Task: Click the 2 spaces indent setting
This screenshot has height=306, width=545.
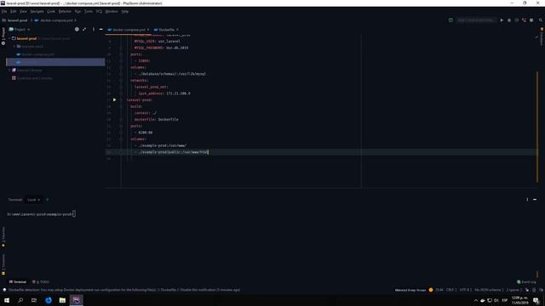Action: (x=514, y=290)
